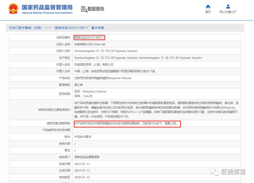This screenshot has height=183, width=254.
Task: Click the 型号规格 label cell
Action: click(x=41, y=94)
